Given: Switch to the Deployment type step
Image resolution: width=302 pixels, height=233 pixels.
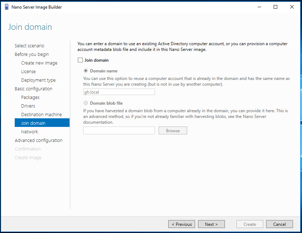Looking at the screenshot, I should click(x=38, y=80).
